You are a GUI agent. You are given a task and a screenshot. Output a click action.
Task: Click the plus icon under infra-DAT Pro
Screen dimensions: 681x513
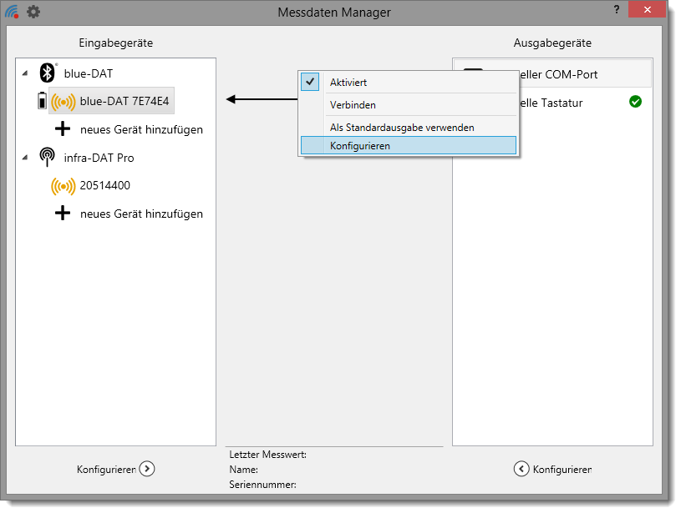(63, 214)
